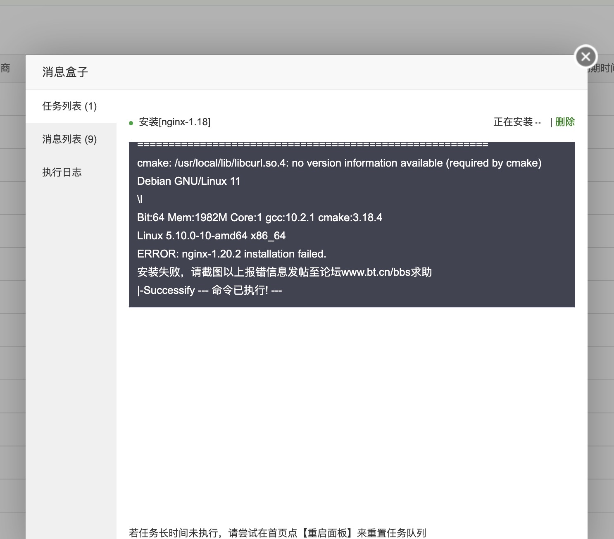Image resolution: width=614 pixels, height=539 pixels.
Task: Click the green status dot beside 安装[nginx-1.18]
Action: tap(131, 123)
